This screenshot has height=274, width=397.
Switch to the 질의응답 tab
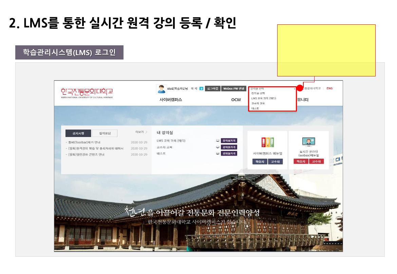[105, 133]
